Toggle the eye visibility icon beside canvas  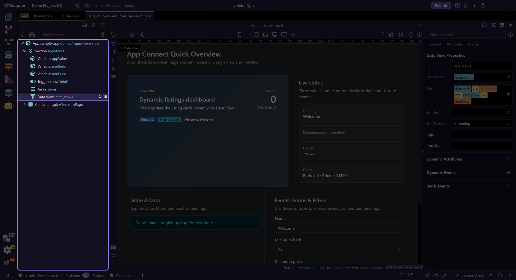click(113, 76)
